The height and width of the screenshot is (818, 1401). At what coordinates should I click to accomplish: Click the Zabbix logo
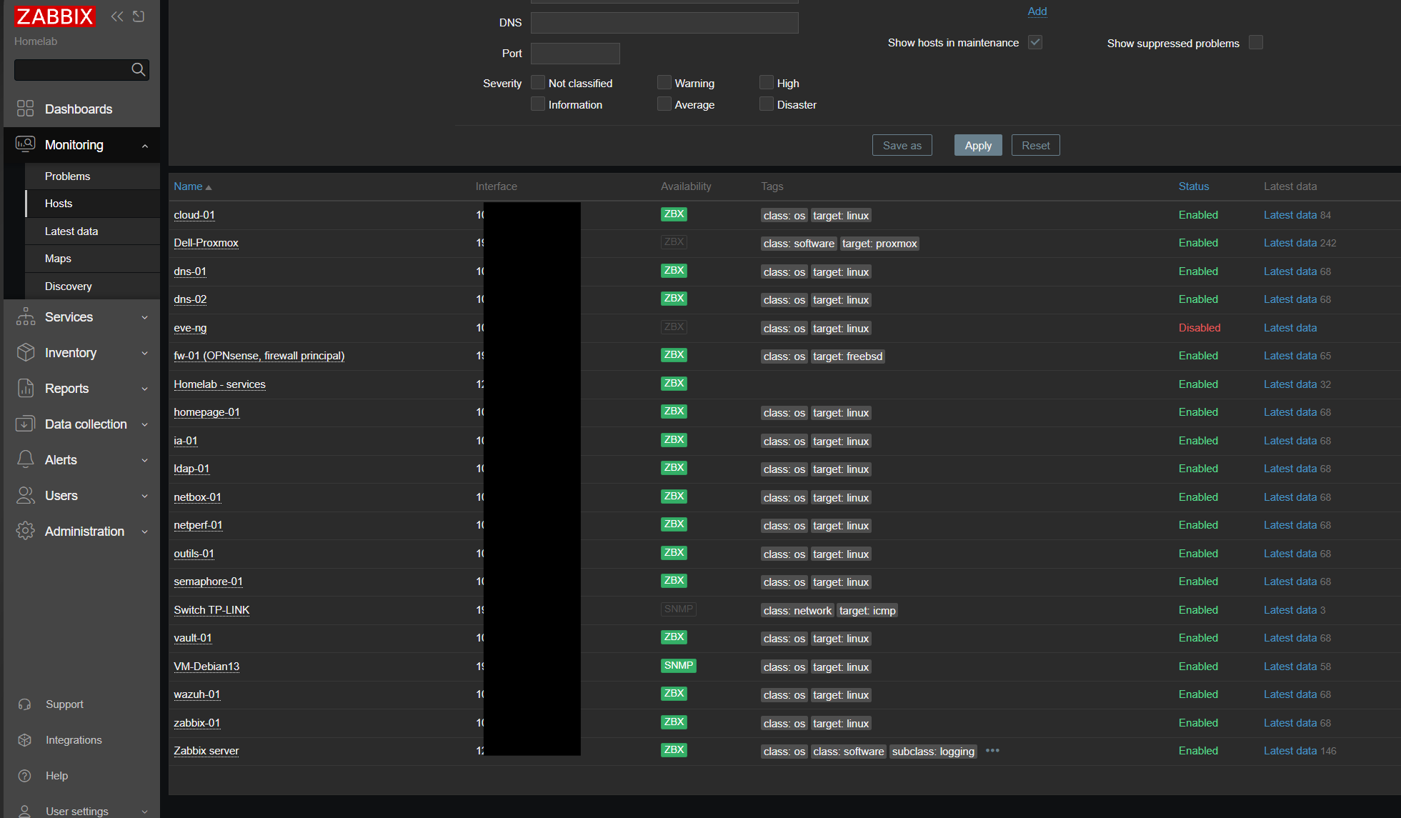[54, 16]
